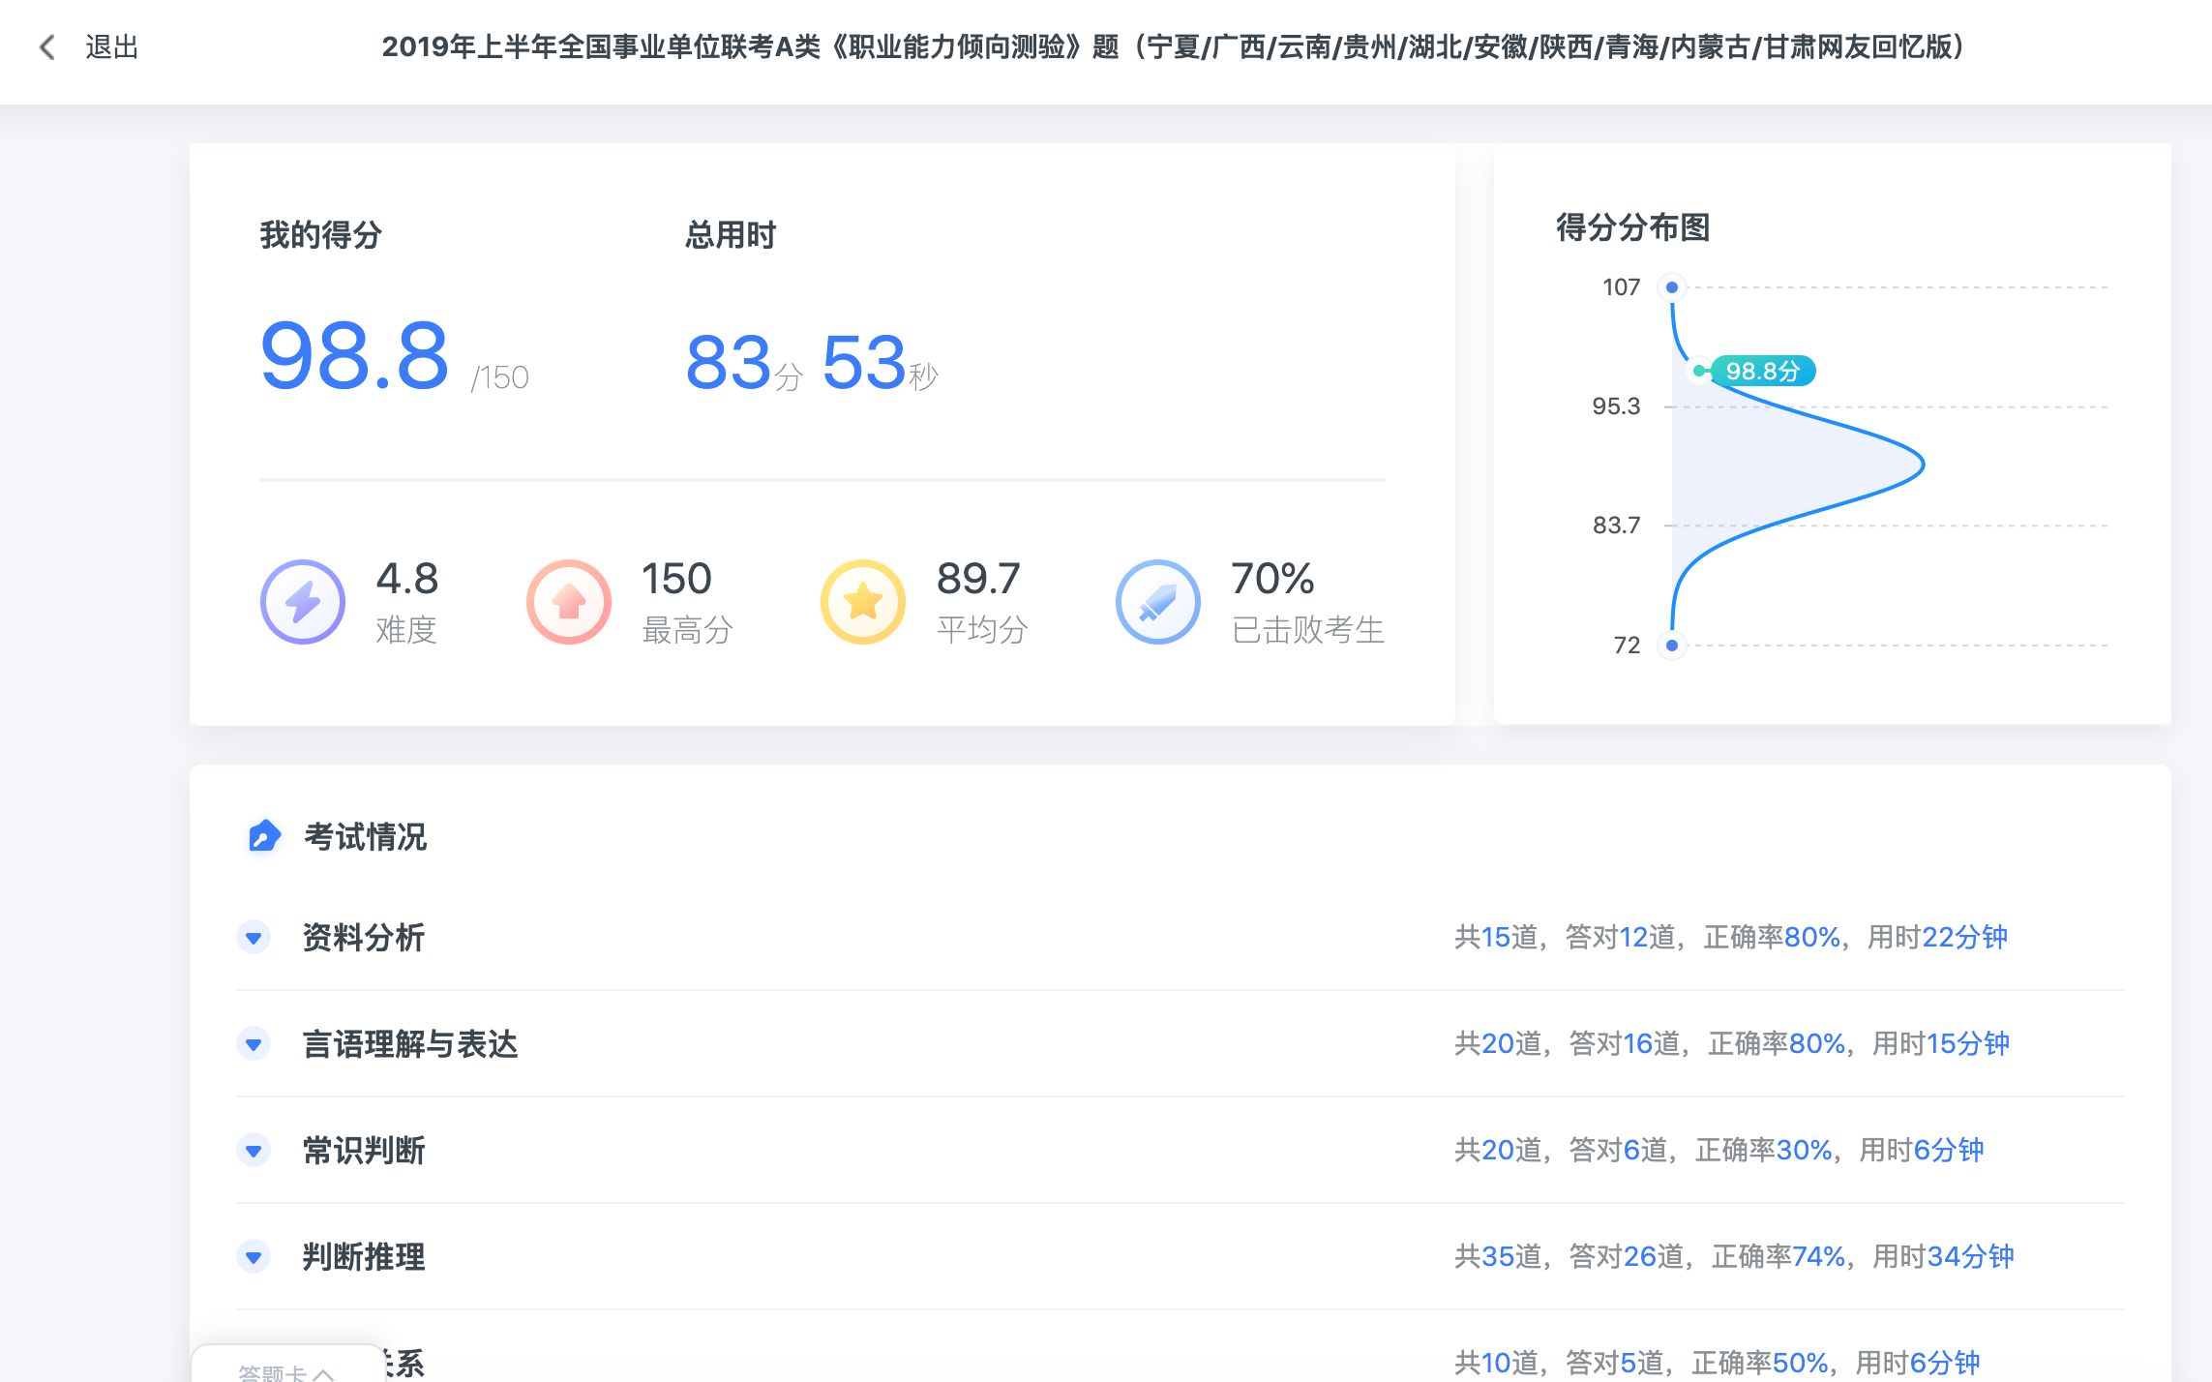The width and height of the screenshot is (2212, 1382).
Task: Click the 83分 53秒 total time value
Action: point(812,363)
